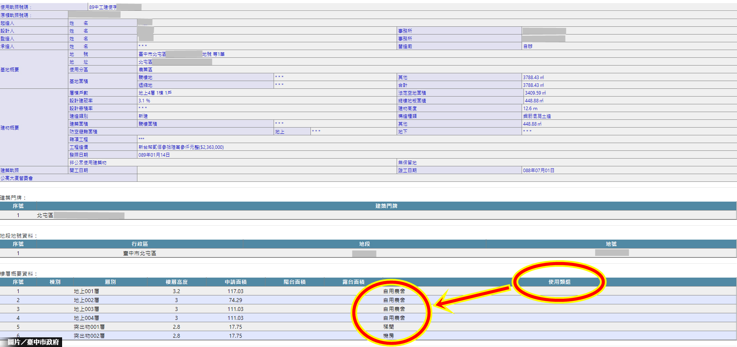The image size is (737, 347).
Task: Select the 行政區 column header
Action: (x=140, y=244)
